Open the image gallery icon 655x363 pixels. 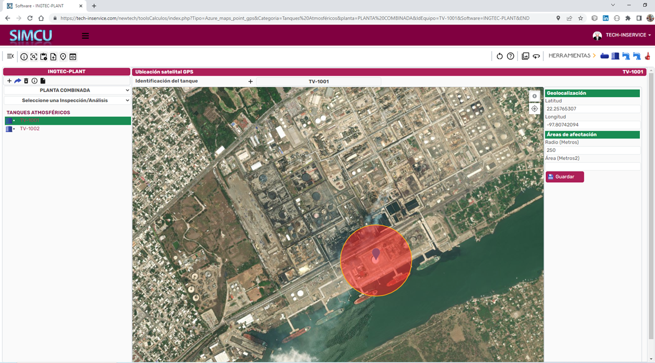coord(525,56)
